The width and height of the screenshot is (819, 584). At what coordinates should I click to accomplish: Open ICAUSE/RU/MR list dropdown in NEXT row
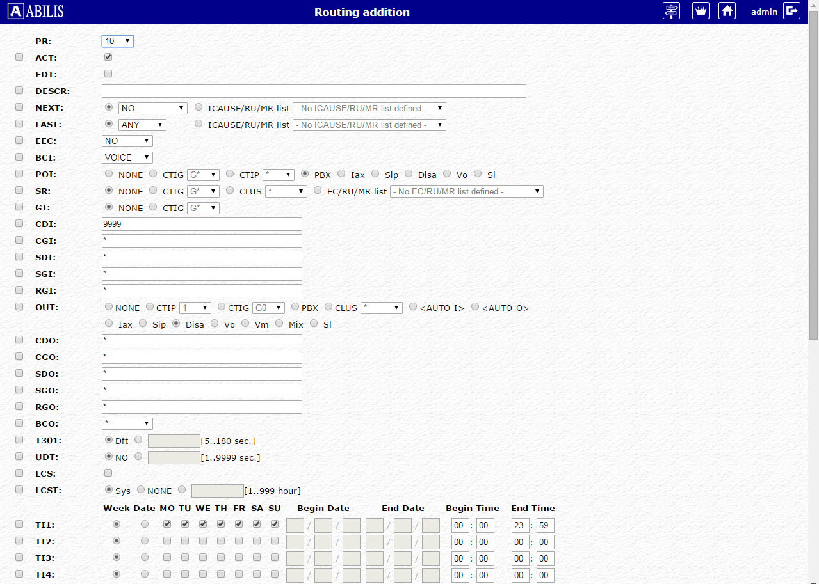(369, 108)
